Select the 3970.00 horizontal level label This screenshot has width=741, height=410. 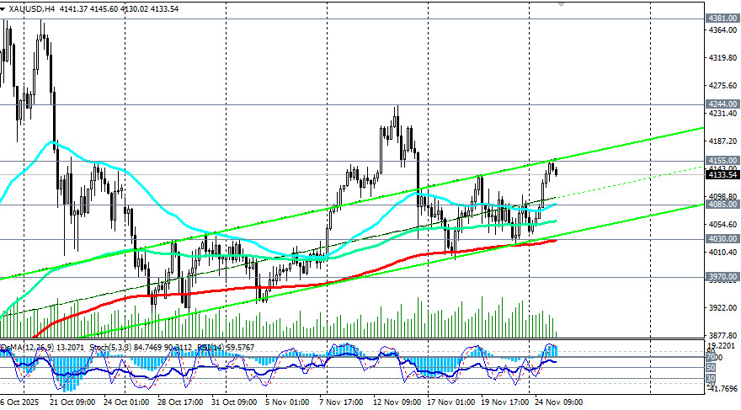(x=722, y=277)
